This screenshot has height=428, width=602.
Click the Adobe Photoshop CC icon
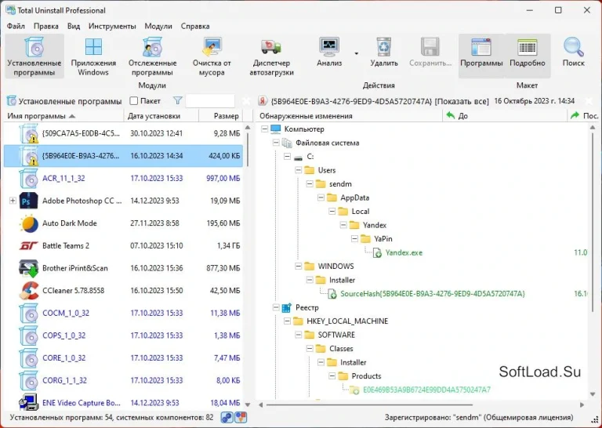29,201
